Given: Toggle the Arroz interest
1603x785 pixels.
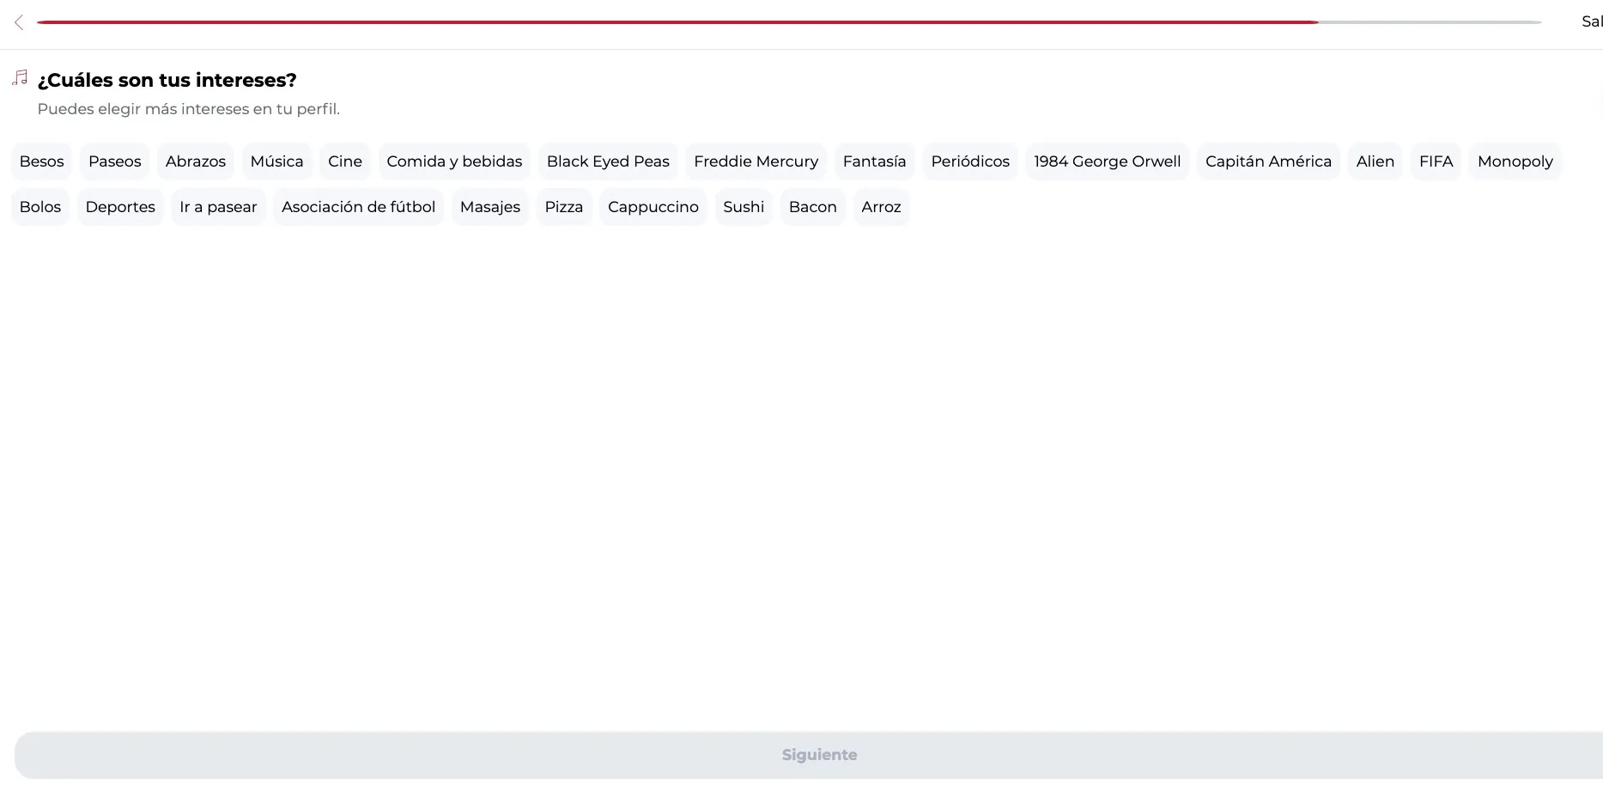Looking at the screenshot, I should pos(881,207).
